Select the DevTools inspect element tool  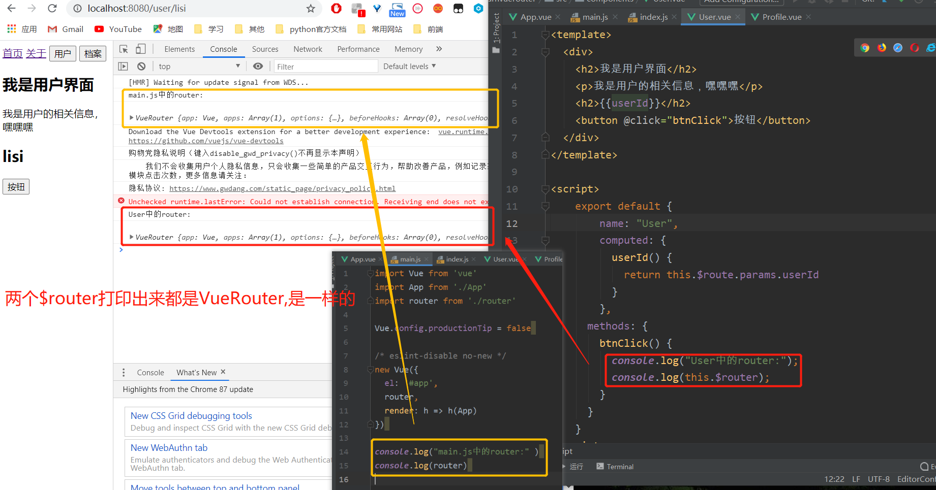[x=124, y=49]
